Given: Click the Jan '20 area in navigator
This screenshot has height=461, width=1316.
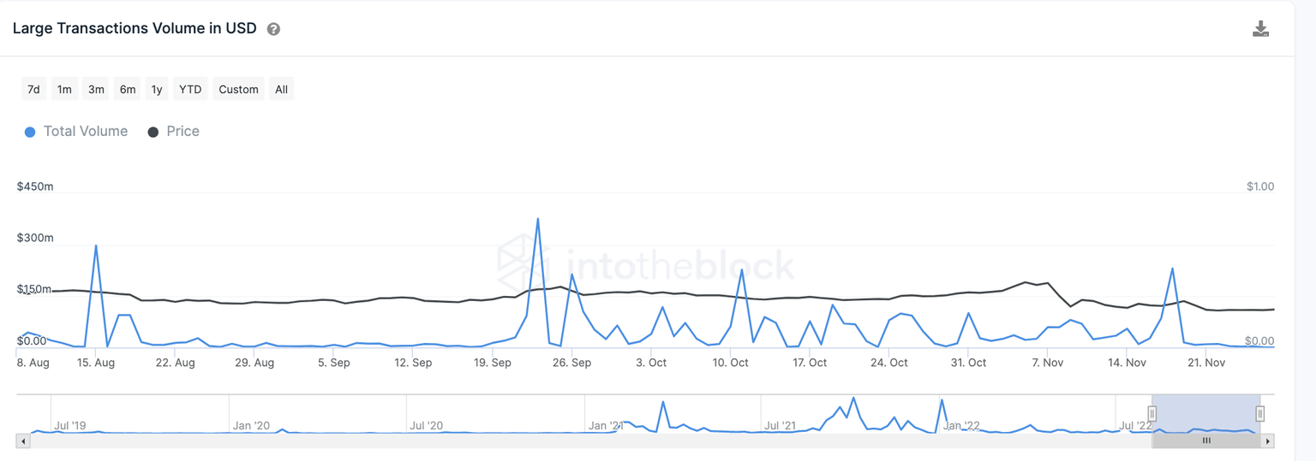Looking at the screenshot, I should (251, 425).
